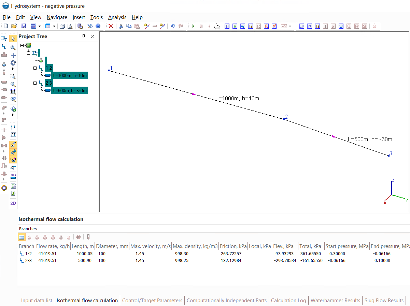Image resolution: width=410 pixels, height=306 pixels.
Task: Open the Analysis menu
Action: click(117, 17)
